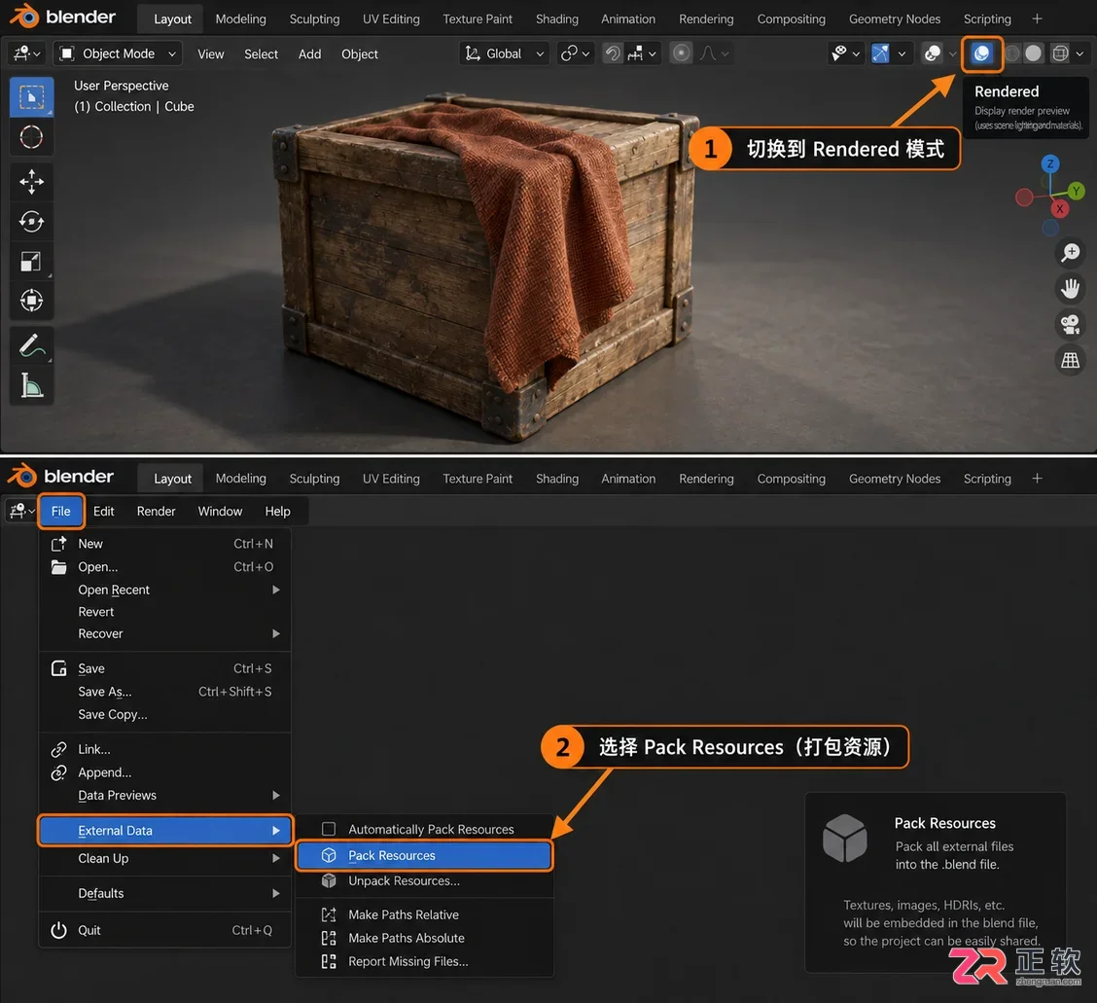The width and height of the screenshot is (1097, 1003).
Task: Choose Make Paths Absolute
Action: pos(424,939)
